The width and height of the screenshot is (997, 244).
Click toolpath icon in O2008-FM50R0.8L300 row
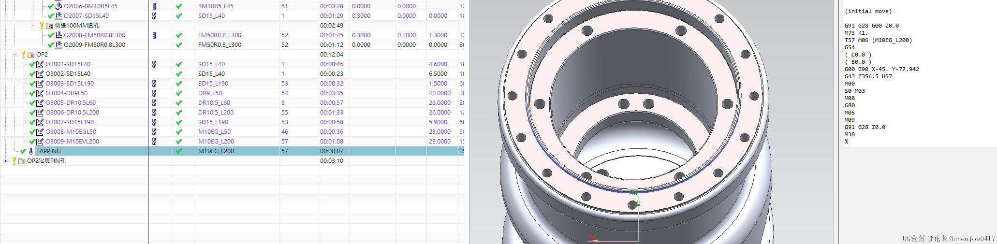pyautogui.click(x=154, y=35)
